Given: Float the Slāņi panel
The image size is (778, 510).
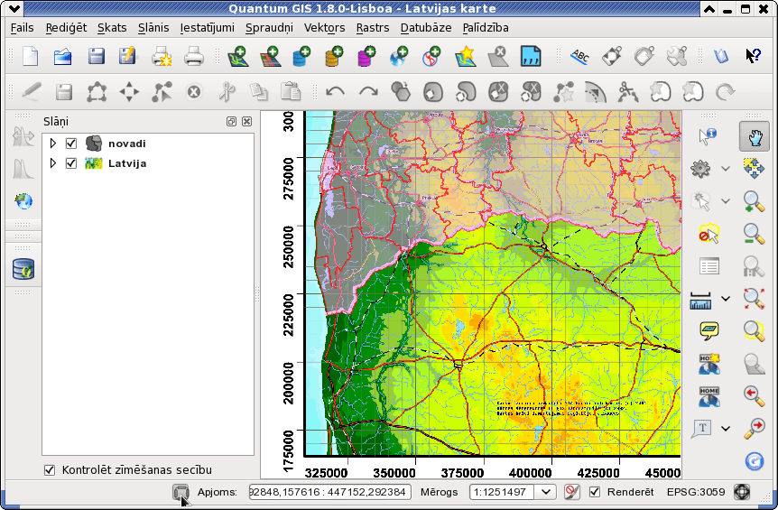Looking at the screenshot, I should click(231, 122).
